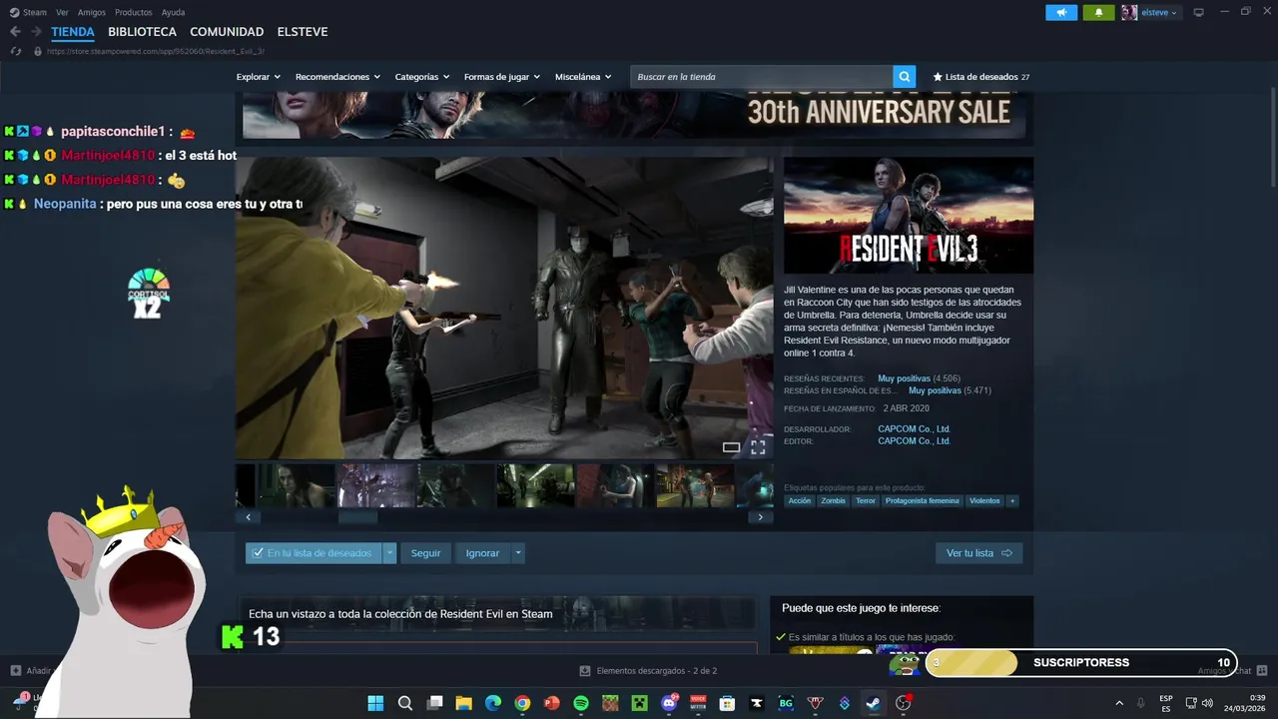Switch to the BIBLIOTECA tab

142,32
